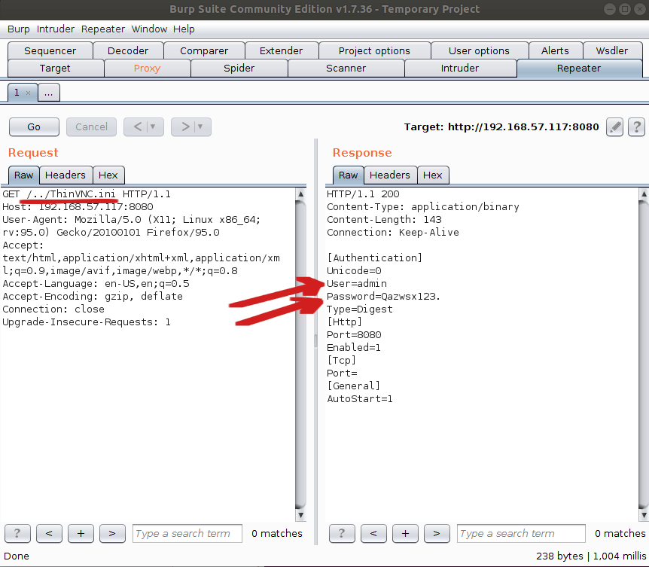Viewport: 649px width, 567px height.
Task: Open the Project options tab
Action: [x=374, y=50]
